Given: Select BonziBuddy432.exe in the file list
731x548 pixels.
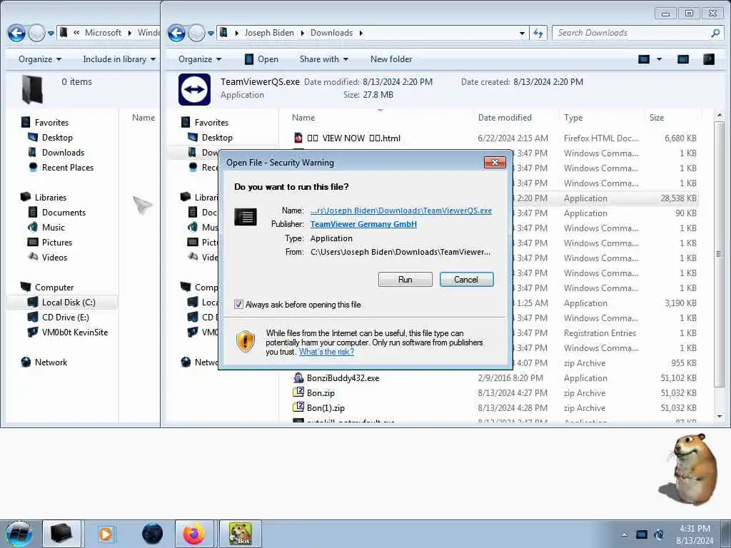Looking at the screenshot, I should coord(343,378).
